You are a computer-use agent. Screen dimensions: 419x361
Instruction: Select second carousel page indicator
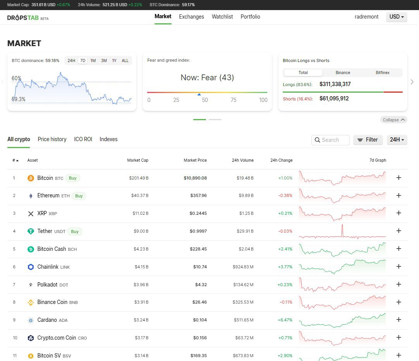(215, 119)
